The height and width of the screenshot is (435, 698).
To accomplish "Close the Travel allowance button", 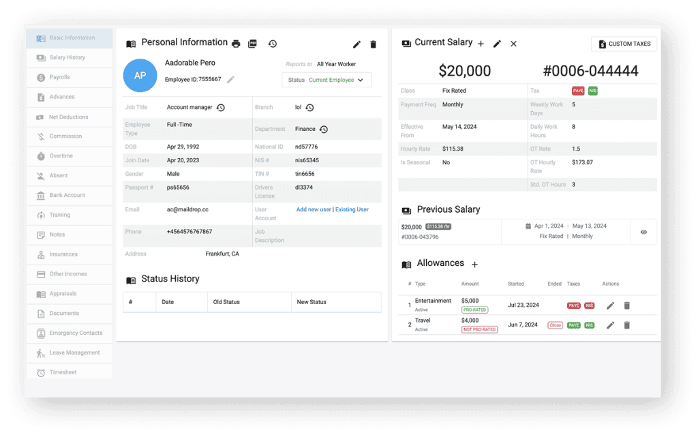I will point(555,325).
